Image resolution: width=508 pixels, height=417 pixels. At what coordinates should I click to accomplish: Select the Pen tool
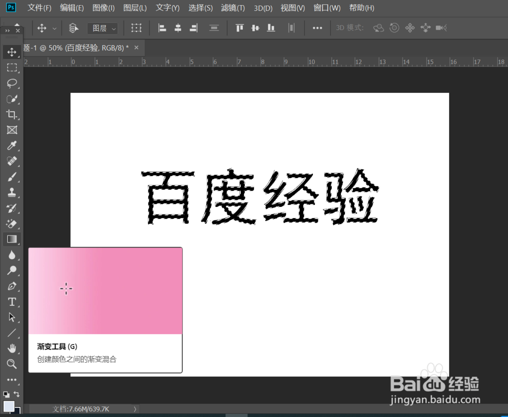[12, 286]
